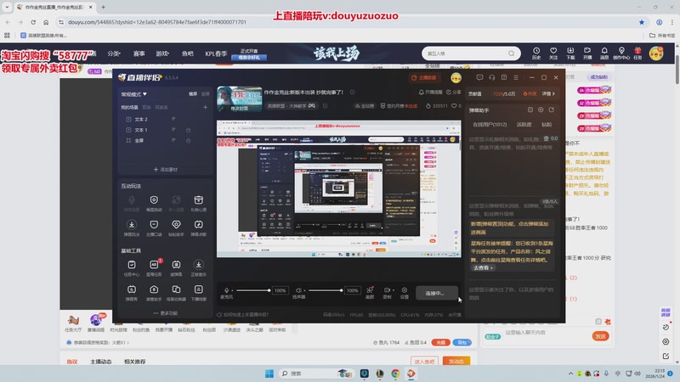Open the 正版音乐 tool
The height and width of the screenshot is (382, 680).
coord(199,268)
